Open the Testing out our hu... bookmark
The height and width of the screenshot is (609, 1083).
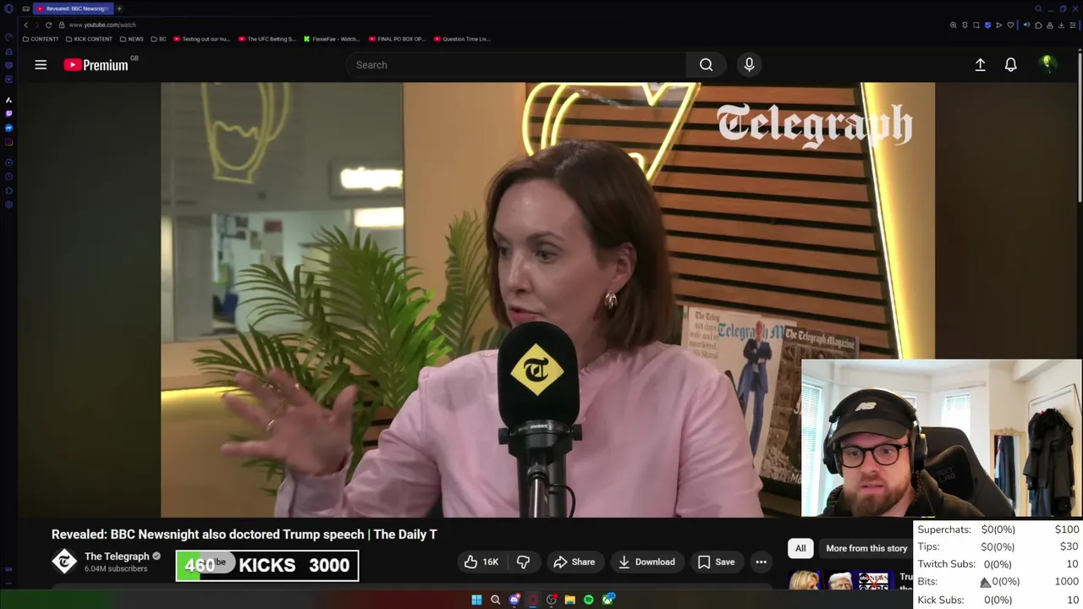(201, 39)
